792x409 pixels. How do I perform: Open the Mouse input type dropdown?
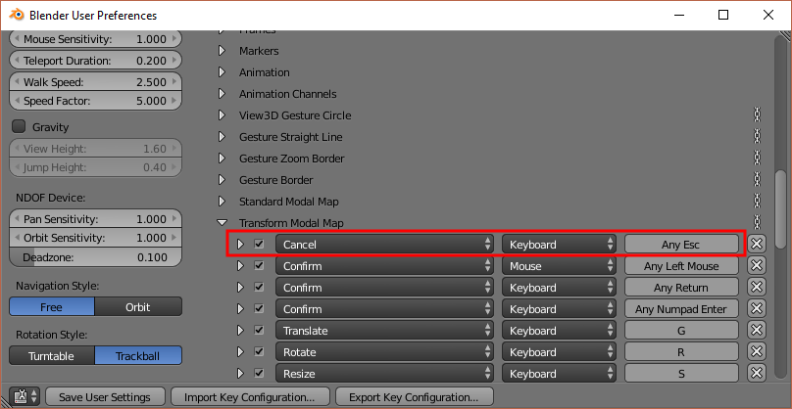point(559,266)
